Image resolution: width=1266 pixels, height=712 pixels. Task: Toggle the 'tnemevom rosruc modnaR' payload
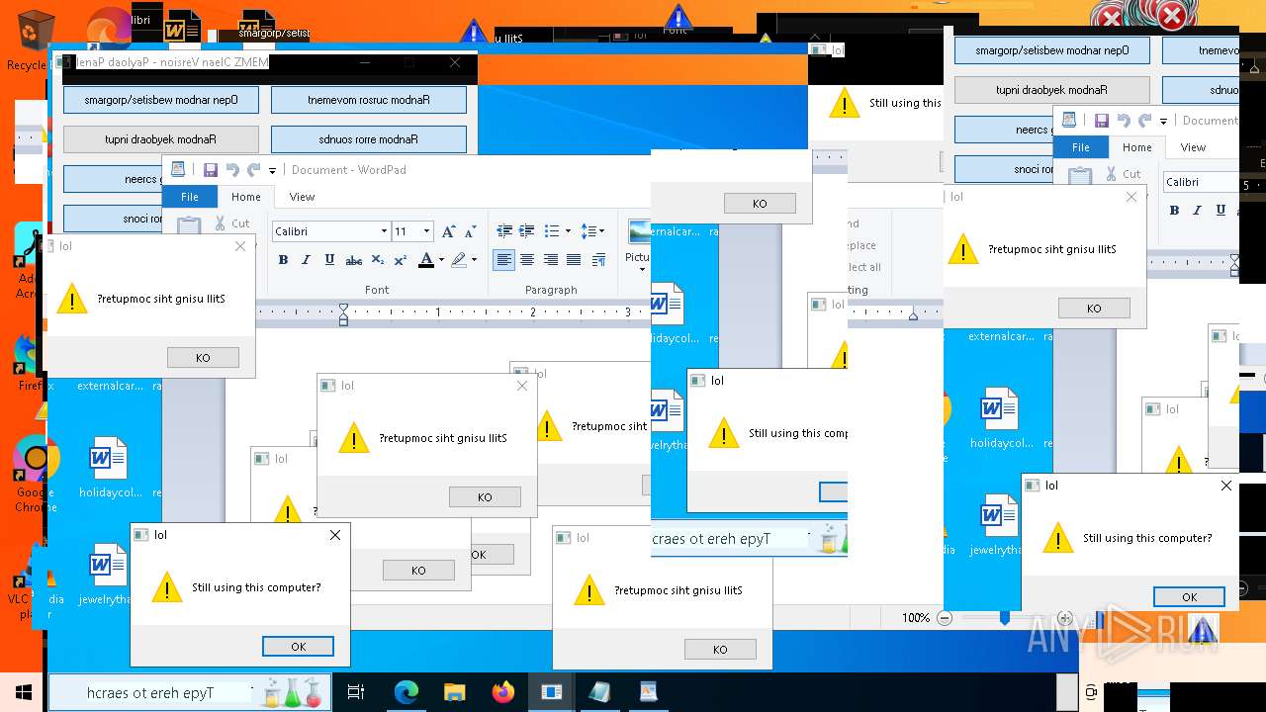click(369, 100)
